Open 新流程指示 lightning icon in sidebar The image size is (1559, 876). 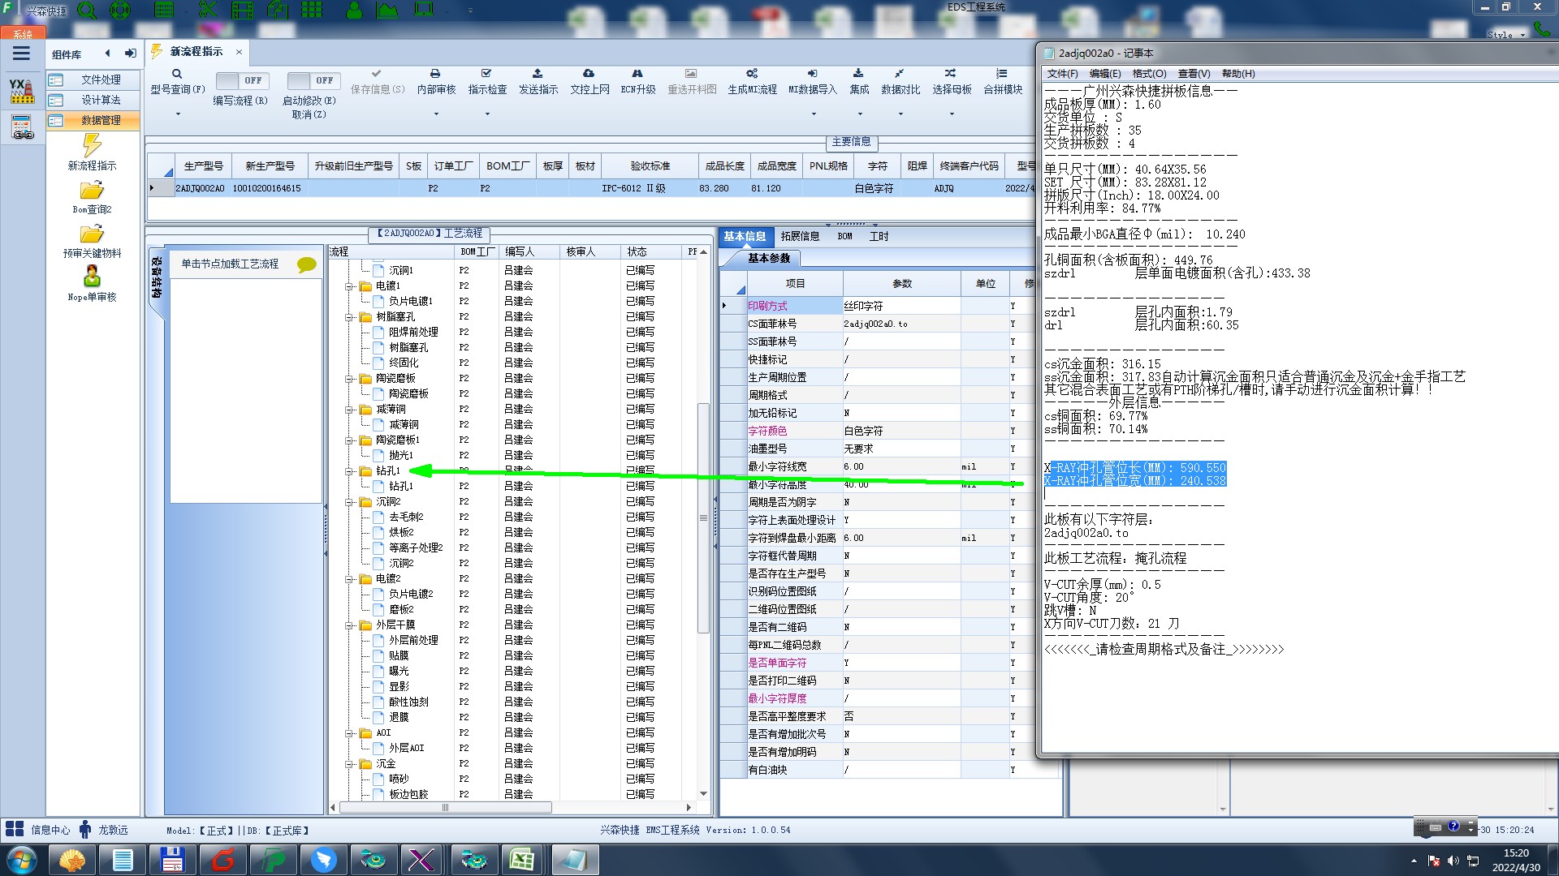click(x=92, y=146)
